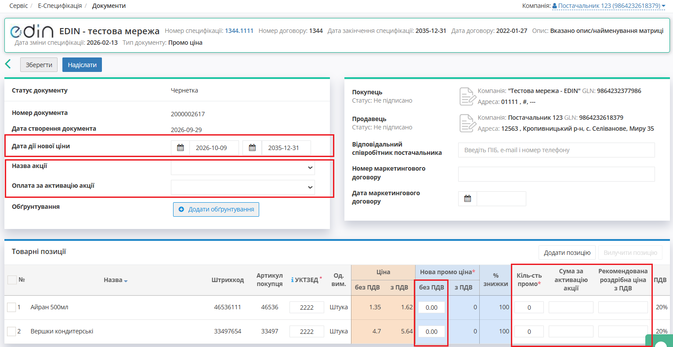673x347 pixels.
Task: Tick the checkbox for Айран 500мл
Action: click(11, 308)
